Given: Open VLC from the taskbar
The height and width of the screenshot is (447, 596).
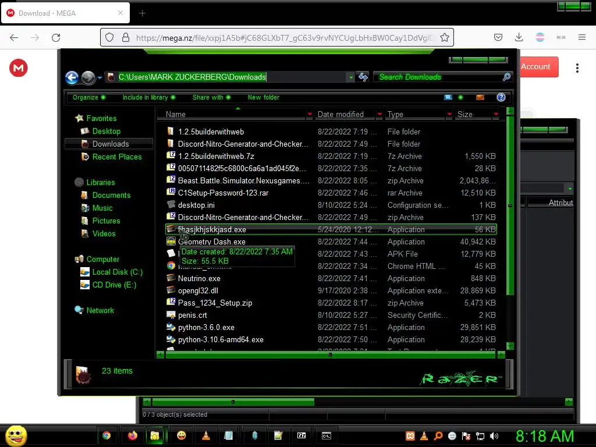Looking at the screenshot, I should point(206,435).
